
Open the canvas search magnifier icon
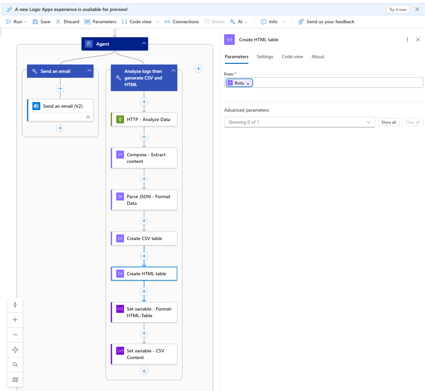tap(15, 365)
